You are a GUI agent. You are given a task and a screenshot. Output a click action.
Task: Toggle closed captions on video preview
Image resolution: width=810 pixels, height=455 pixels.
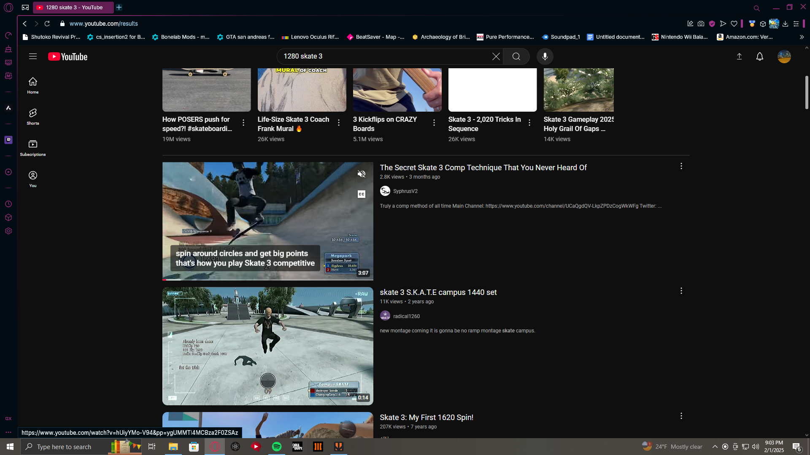tap(362, 194)
